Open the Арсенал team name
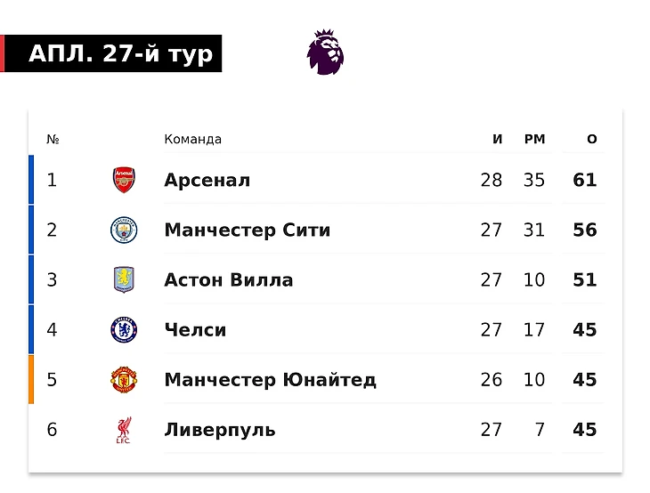 [x=207, y=181]
